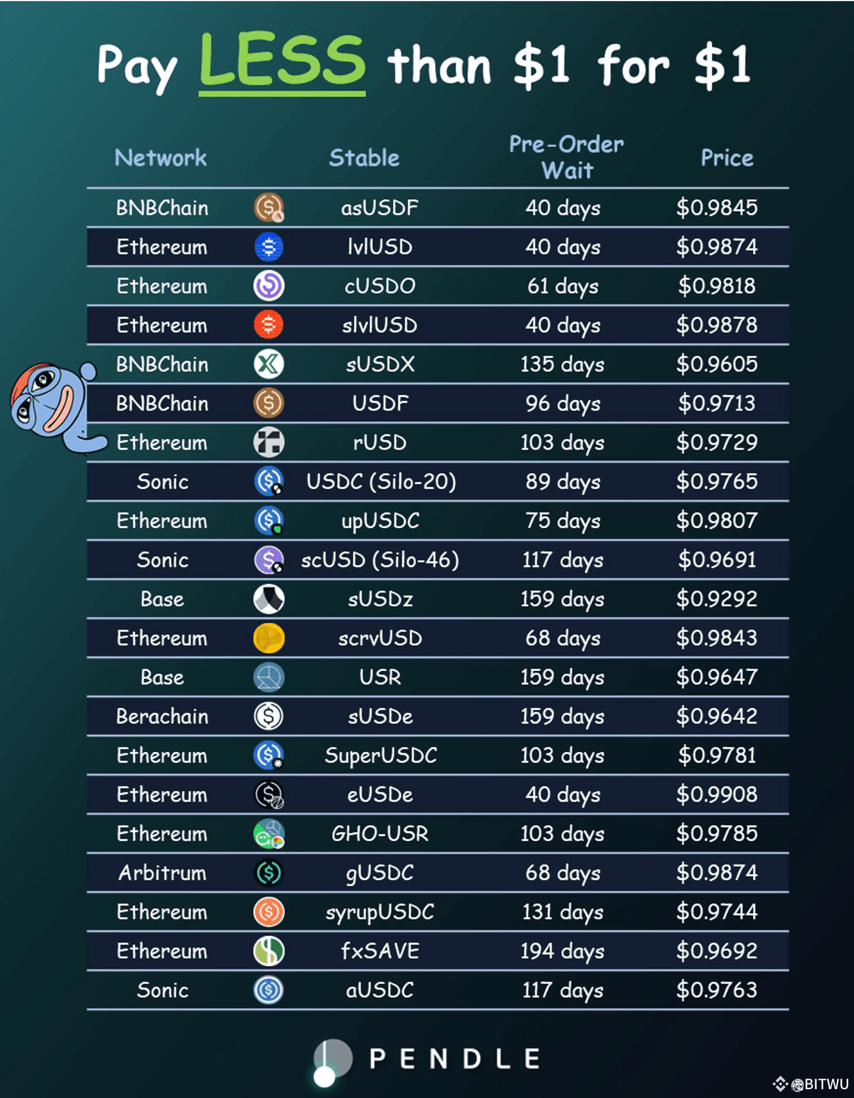Click the green sUSDX token icon
This screenshot has width=854, height=1098.
coord(269,364)
